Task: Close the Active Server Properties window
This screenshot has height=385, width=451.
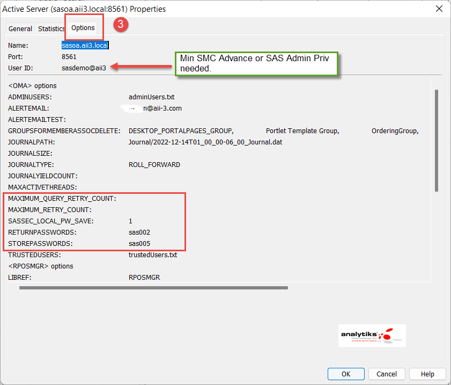Action: [439, 9]
